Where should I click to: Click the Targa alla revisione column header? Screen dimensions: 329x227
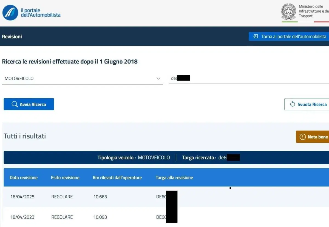click(x=174, y=178)
